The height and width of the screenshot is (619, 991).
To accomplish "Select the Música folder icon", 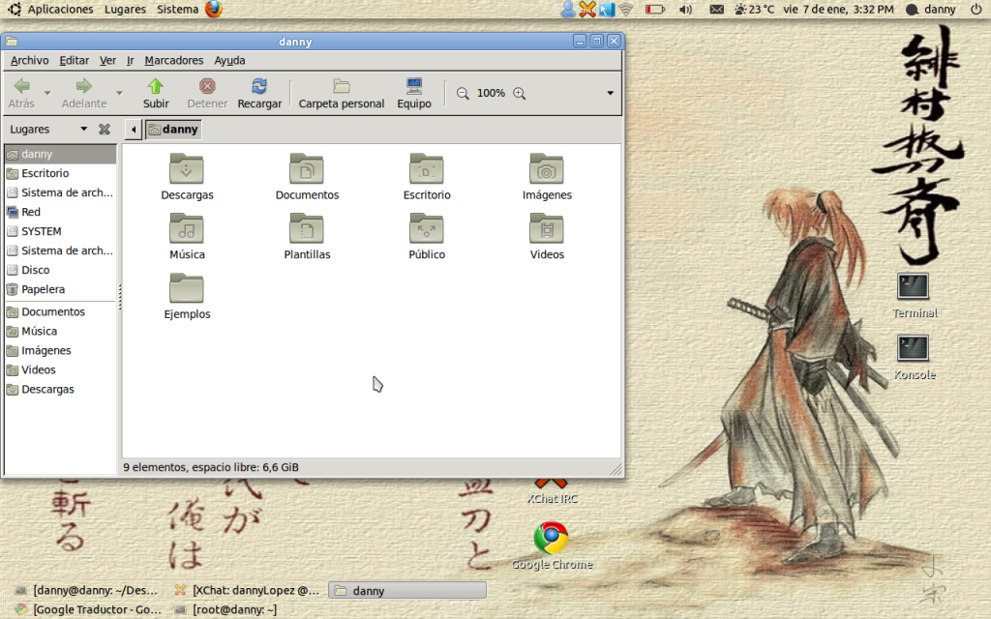I will 187,228.
